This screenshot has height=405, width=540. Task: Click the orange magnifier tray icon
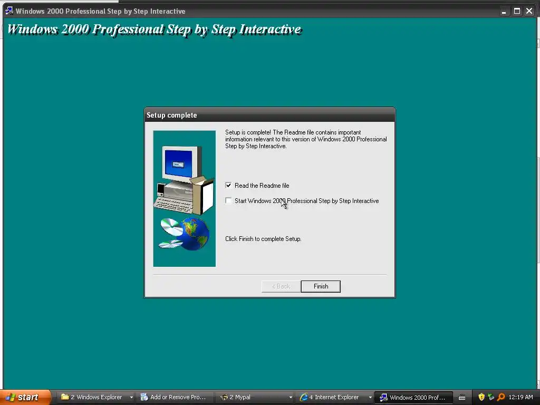coord(501,397)
